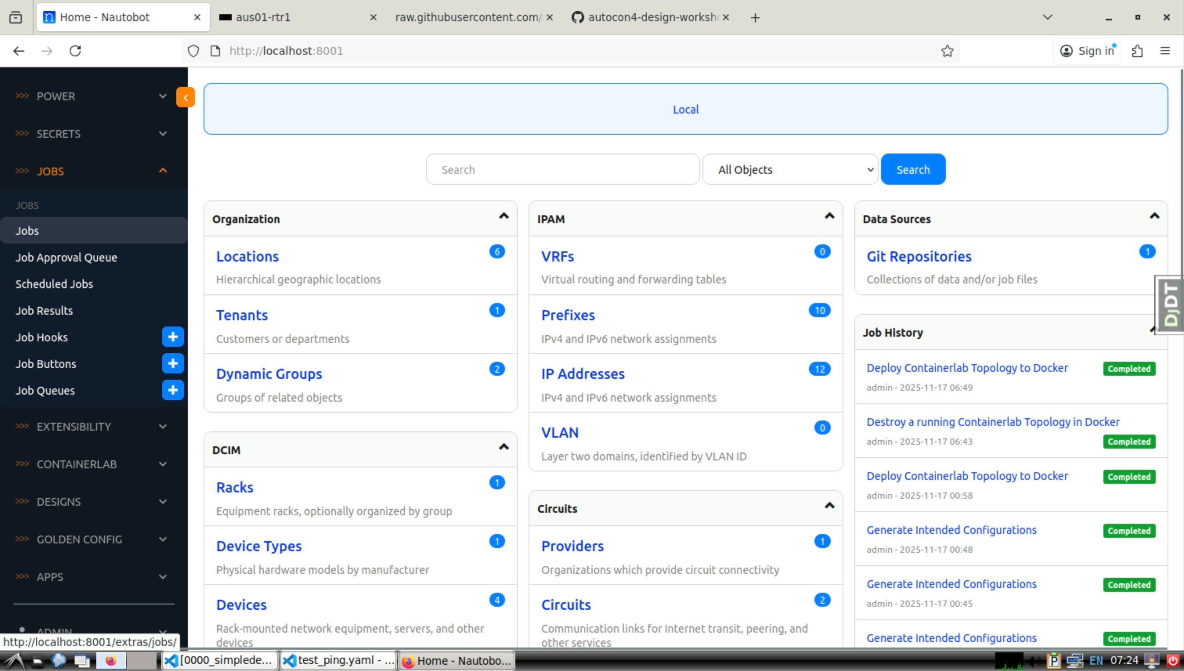Click plus icon beside Job Queues
The width and height of the screenshot is (1184, 671).
(x=173, y=390)
